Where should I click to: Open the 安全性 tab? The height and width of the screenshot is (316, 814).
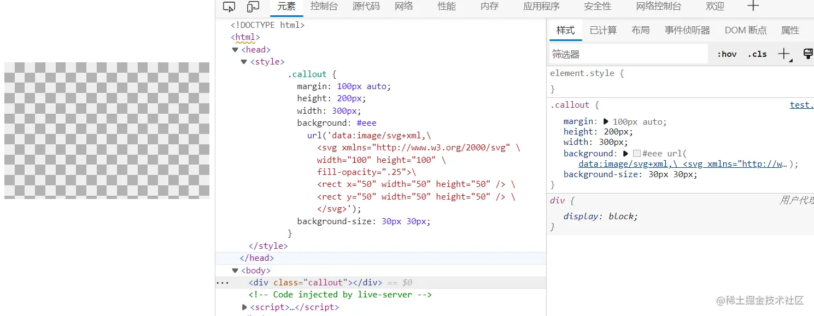[x=598, y=7]
